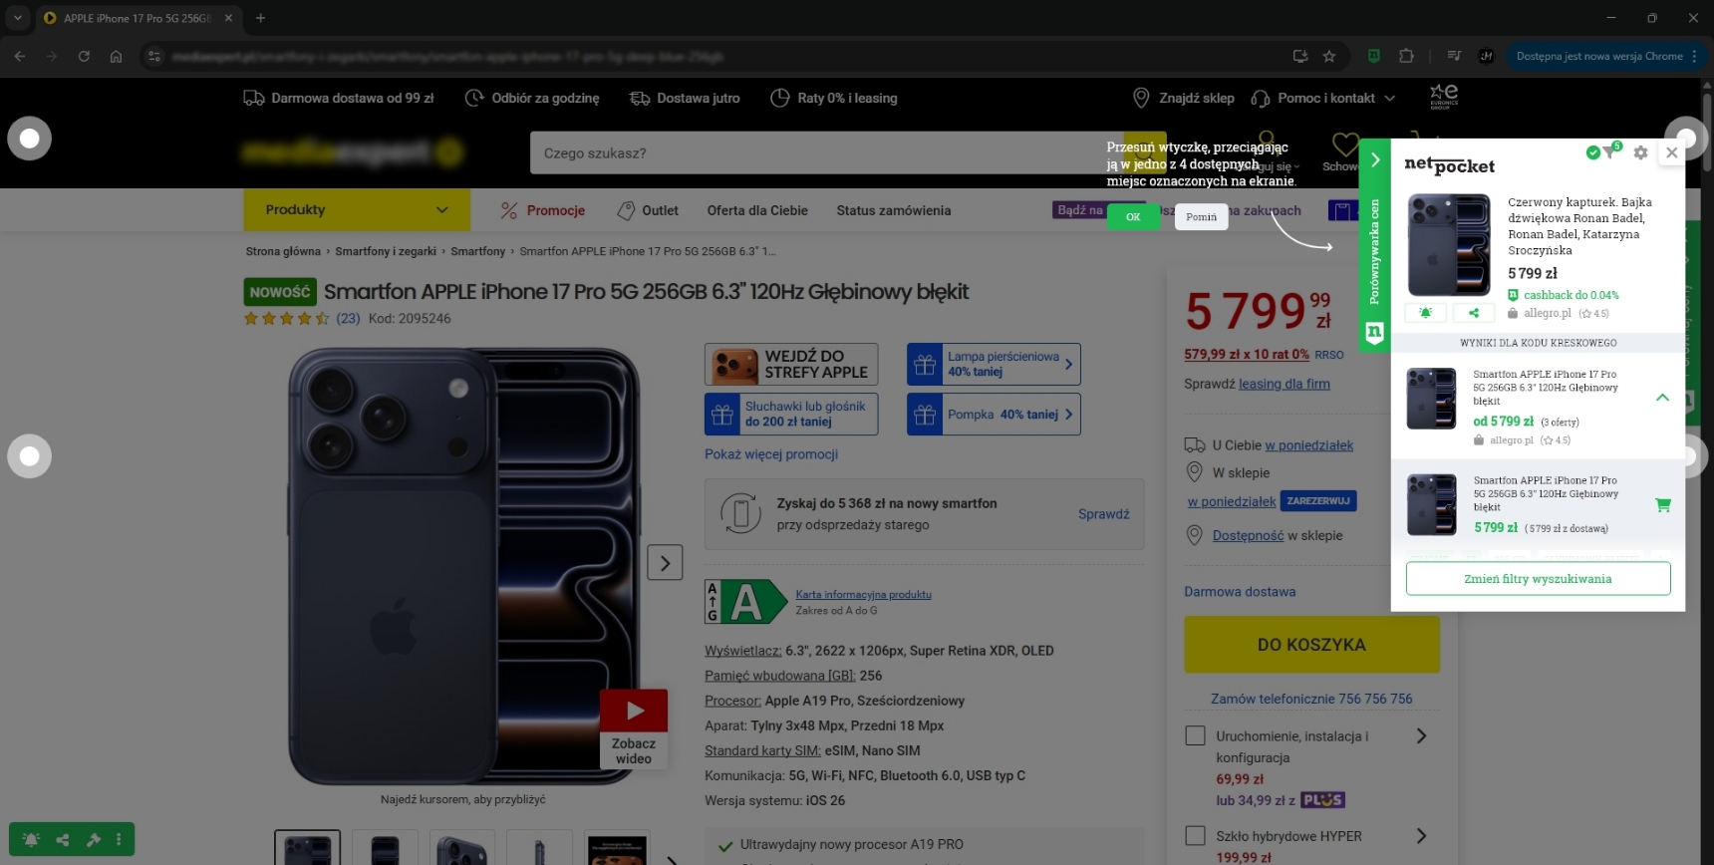Tick the Szkło hybrydowe HYPER checkbox

click(1195, 835)
